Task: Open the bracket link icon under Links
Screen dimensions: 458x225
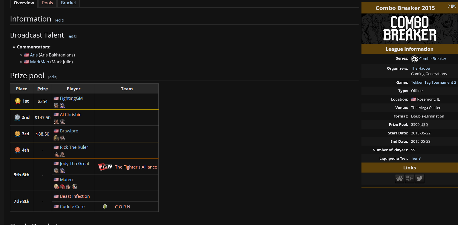Action: [410, 179]
